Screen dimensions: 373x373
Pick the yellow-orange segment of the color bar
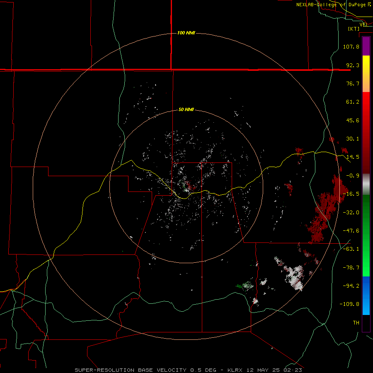[x=366, y=74]
